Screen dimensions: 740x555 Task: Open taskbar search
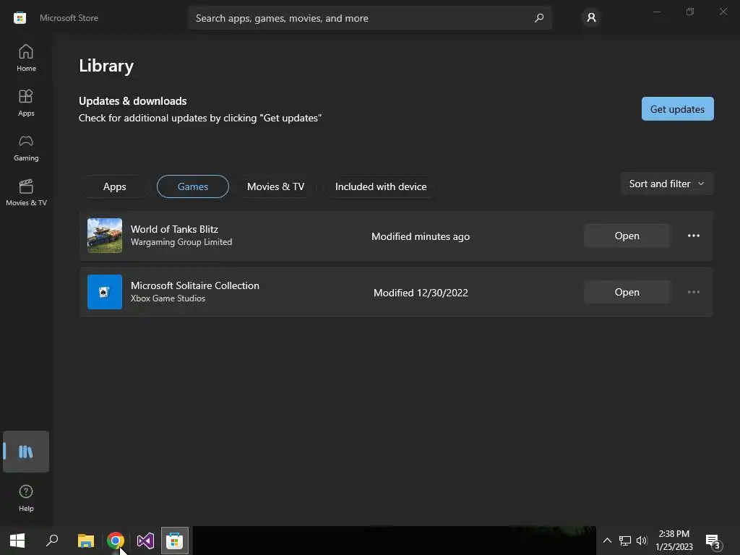click(x=52, y=541)
